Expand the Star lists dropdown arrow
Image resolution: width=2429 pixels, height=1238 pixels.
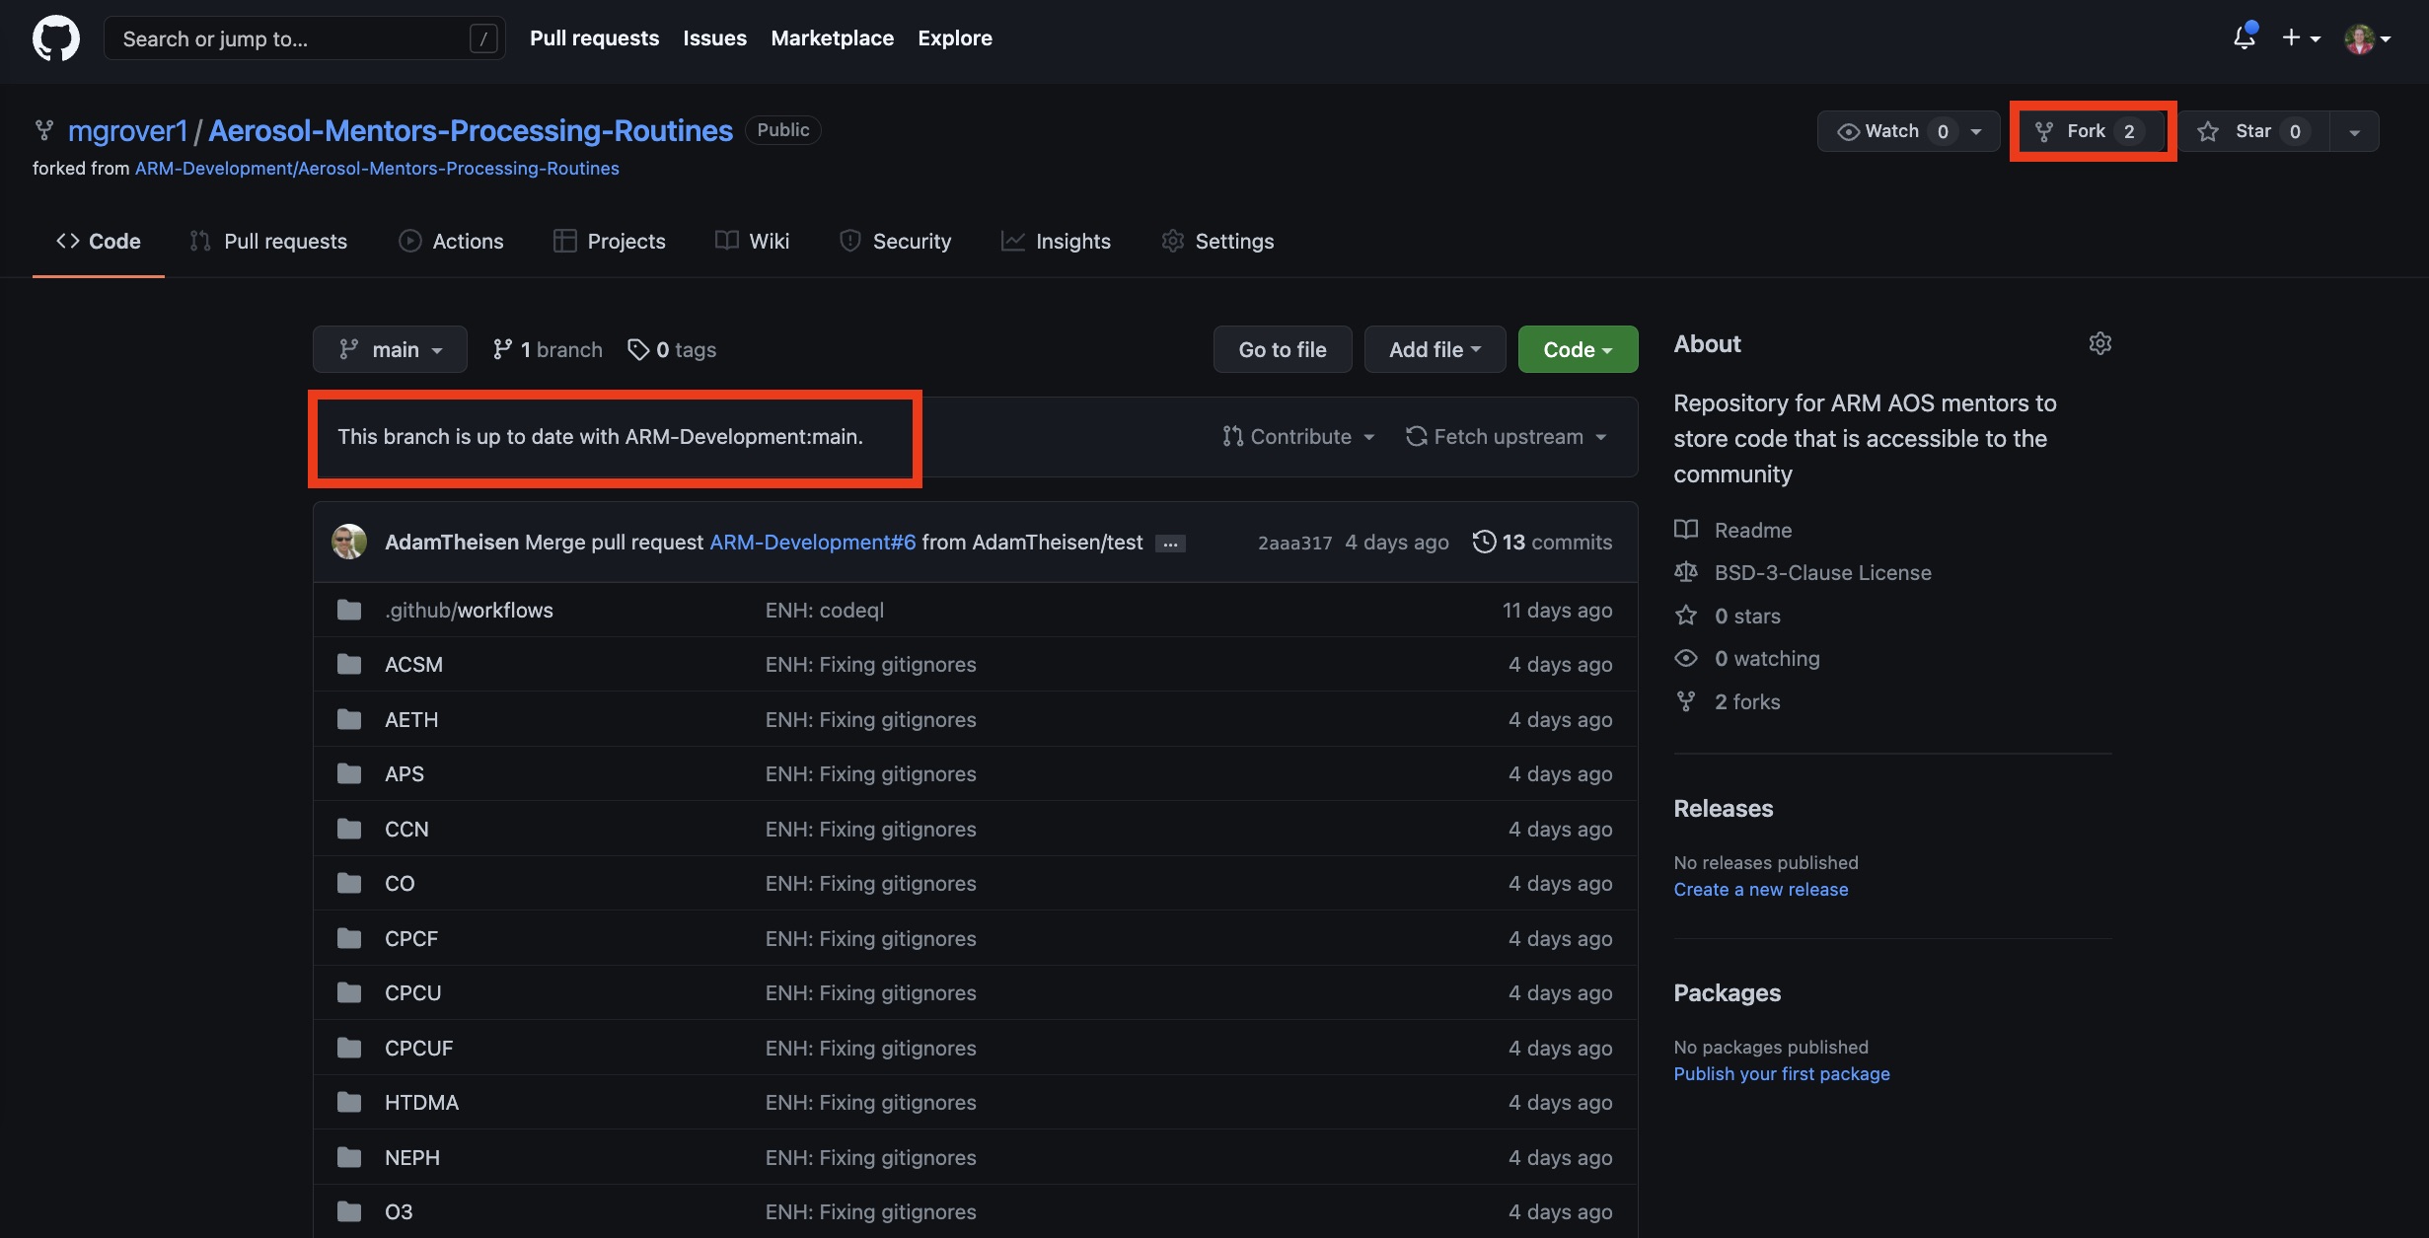(2355, 131)
